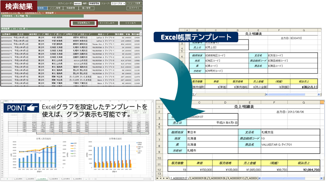Image resolution: width=326 pixels, height=189 pixels.
Task: Click the 定型帳票出力 button in search results
Action: pyautogui.click(x=84, y=23)
